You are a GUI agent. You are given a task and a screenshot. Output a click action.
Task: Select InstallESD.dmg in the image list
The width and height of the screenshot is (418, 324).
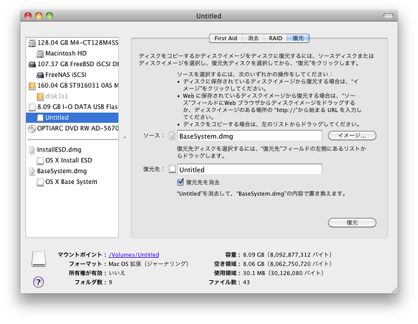[x=72, y=150]
